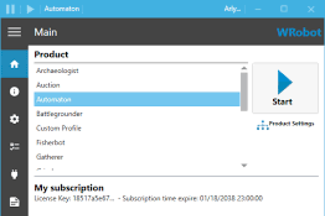Open the info page in sidebar

click(14, 92)
